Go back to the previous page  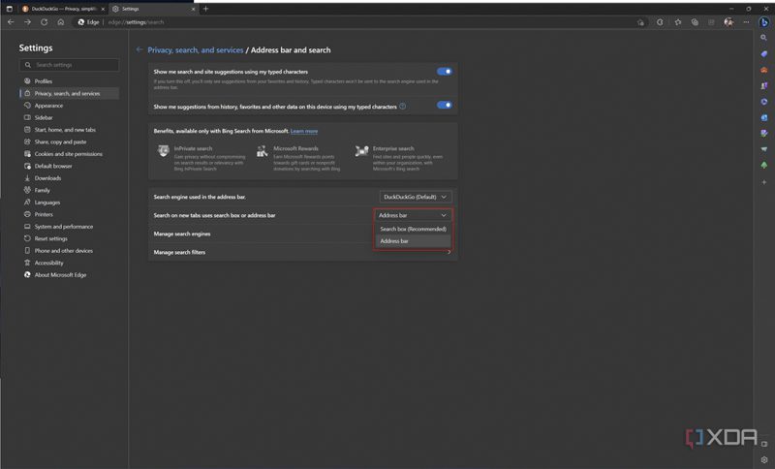tap(11, 22)
